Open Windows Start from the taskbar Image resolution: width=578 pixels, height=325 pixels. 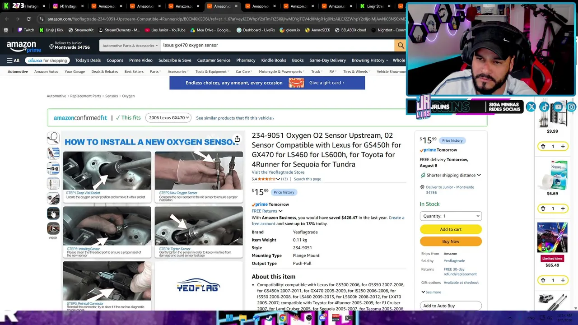(229, 318)
